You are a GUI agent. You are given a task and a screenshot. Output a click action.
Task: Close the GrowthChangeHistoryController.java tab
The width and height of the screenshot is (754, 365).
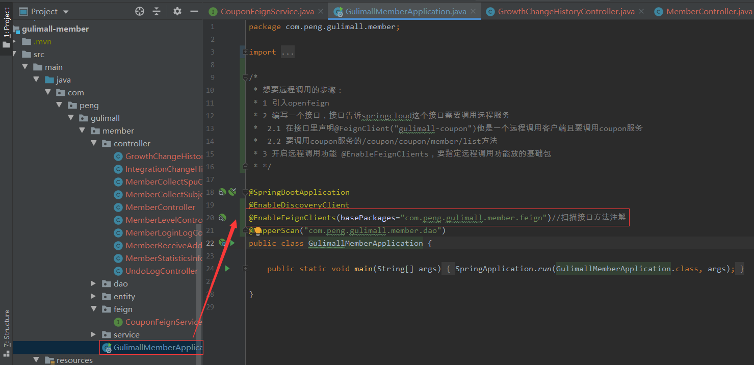pos(641,11)
